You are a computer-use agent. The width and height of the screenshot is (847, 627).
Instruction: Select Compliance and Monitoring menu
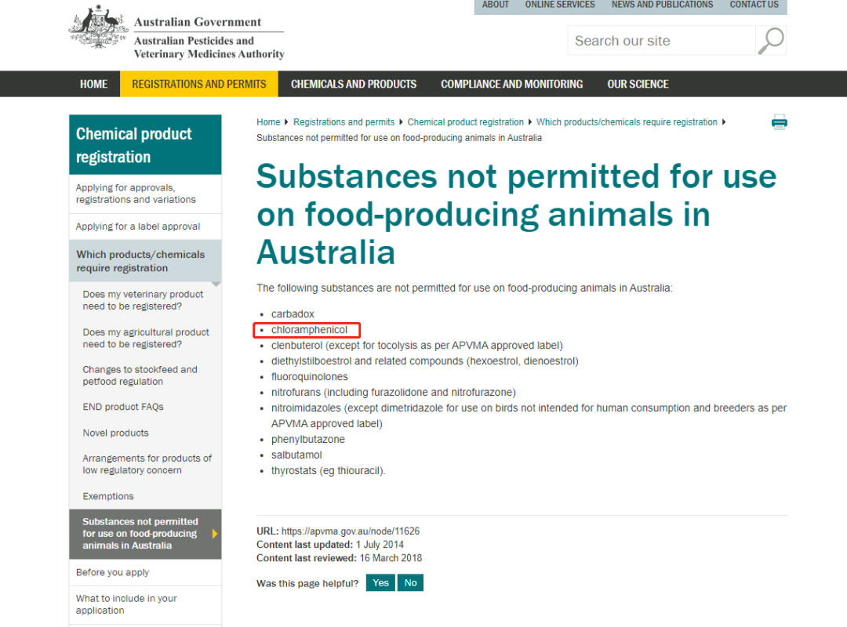coord(511,84)
